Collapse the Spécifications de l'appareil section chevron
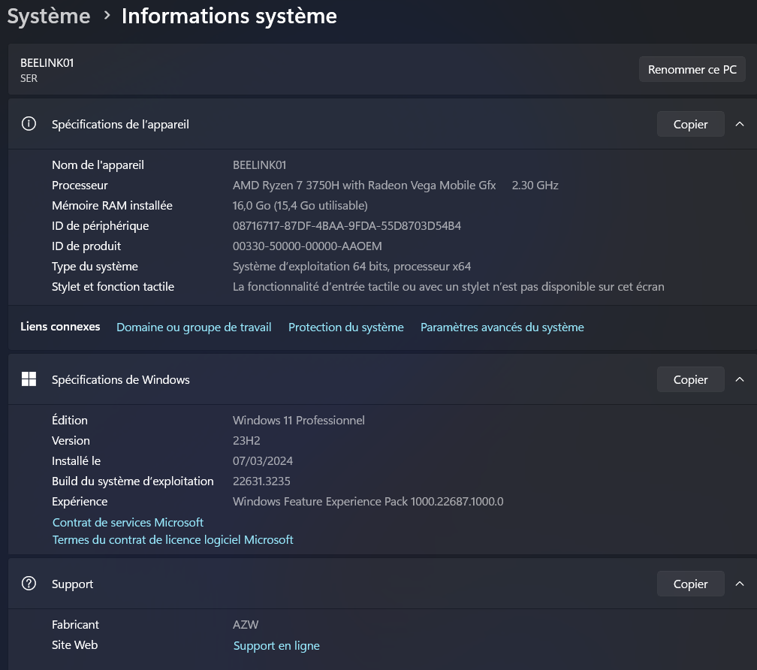757x670 pixels. tap(739, 124)
